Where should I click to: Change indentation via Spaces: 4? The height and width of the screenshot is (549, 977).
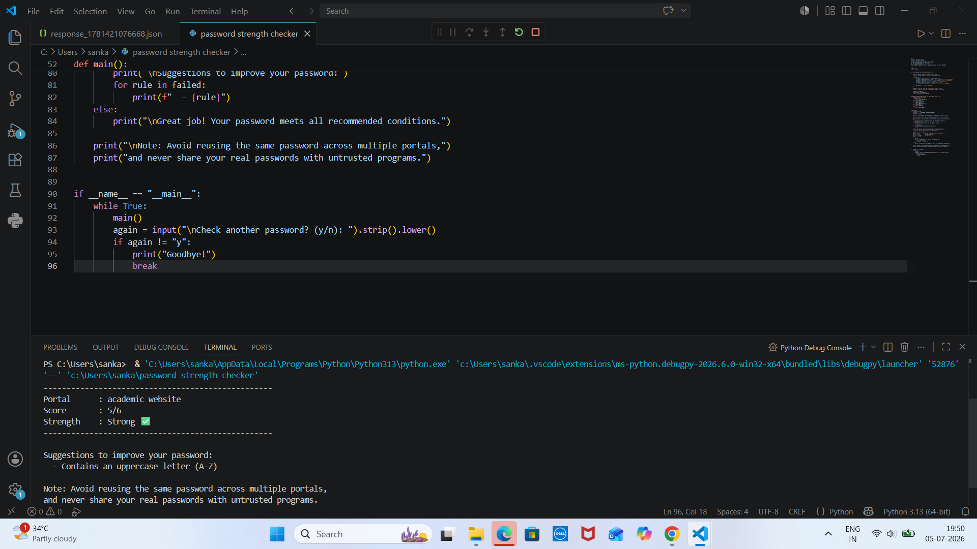[732, 511]
